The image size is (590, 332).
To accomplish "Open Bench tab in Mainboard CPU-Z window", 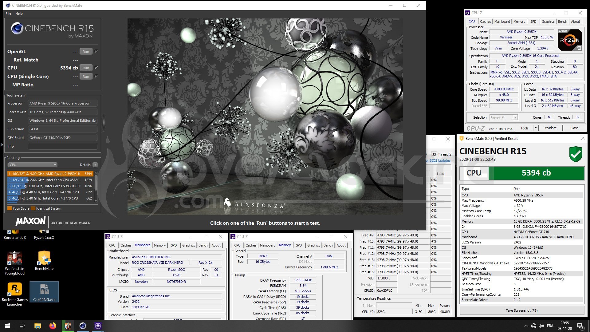I will pos(203,245).
